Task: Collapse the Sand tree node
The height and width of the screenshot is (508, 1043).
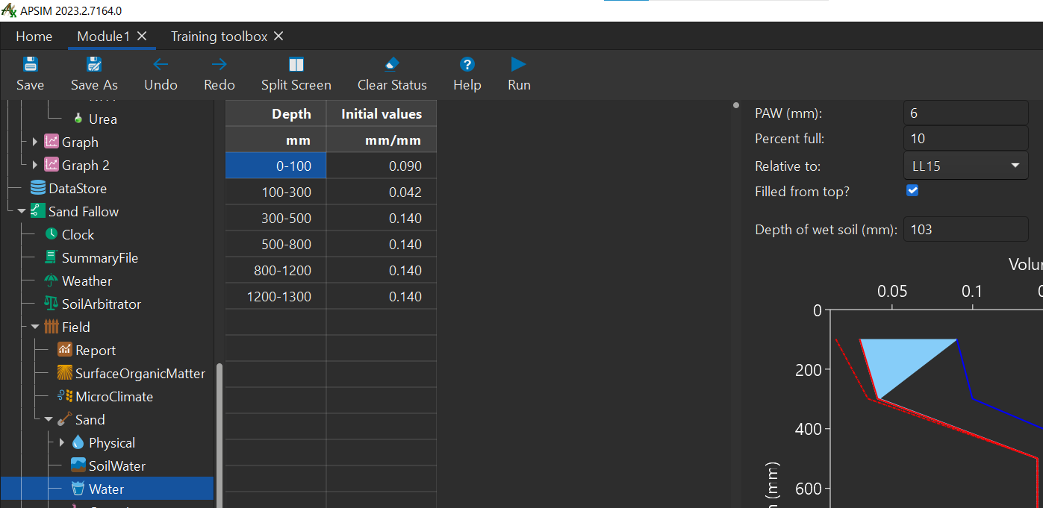Action: (49, 419)
